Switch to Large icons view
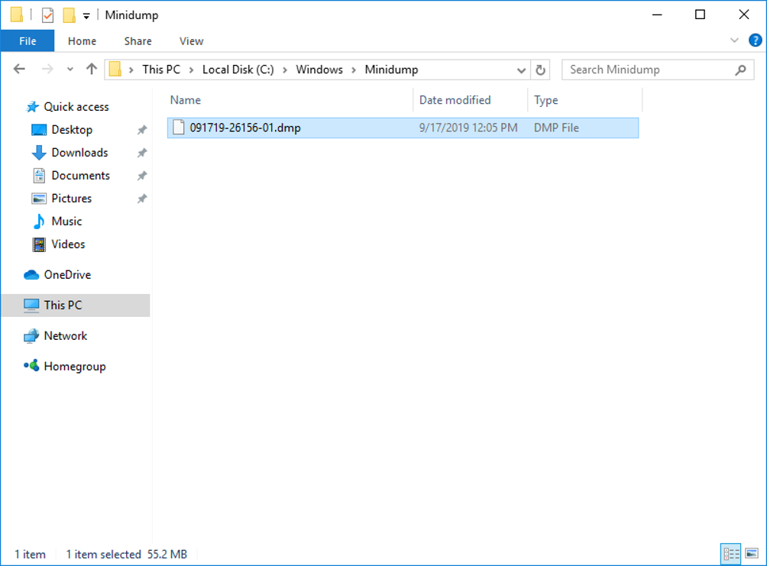 pyautogui.click(x=752, y=554)
